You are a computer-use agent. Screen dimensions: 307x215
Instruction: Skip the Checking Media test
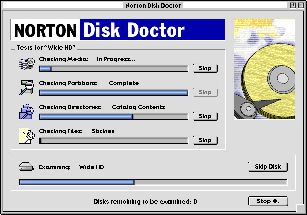pyautogui.click(x=205, y=68)
